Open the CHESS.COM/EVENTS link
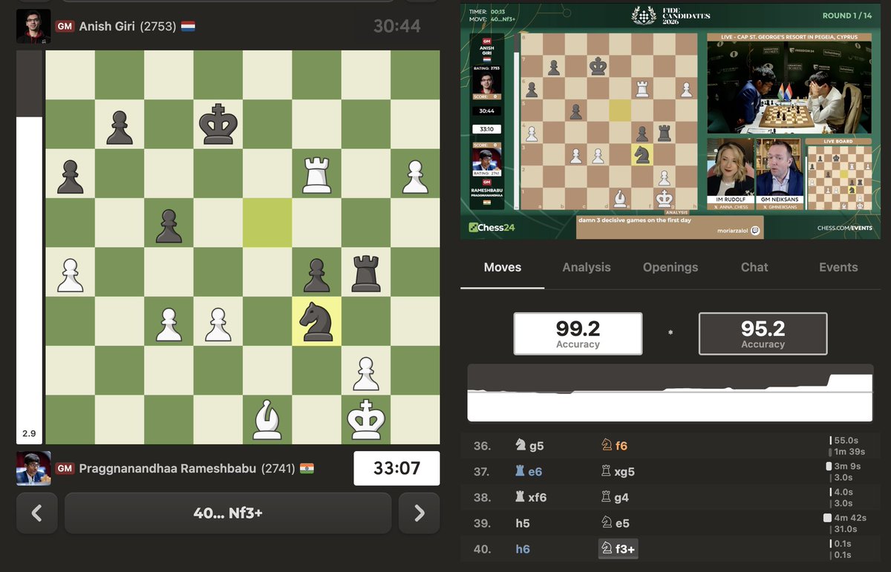This screenshot has height=572, width=891. coord(844,228)
